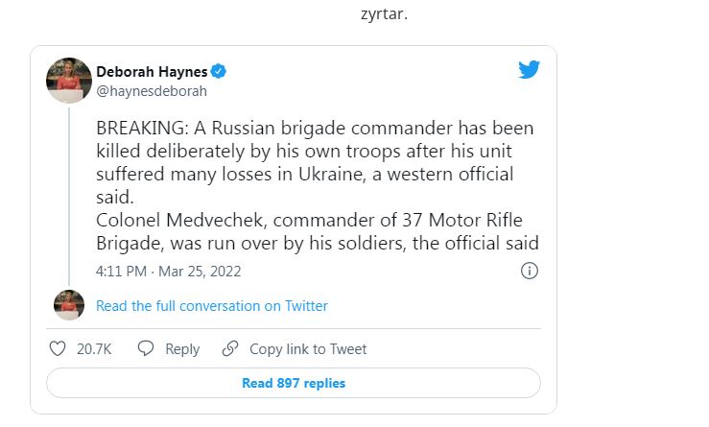Click the copy link chain icon
Image resolution: width=709 pixels, height=427 pixels.
(x=230, y=349)
